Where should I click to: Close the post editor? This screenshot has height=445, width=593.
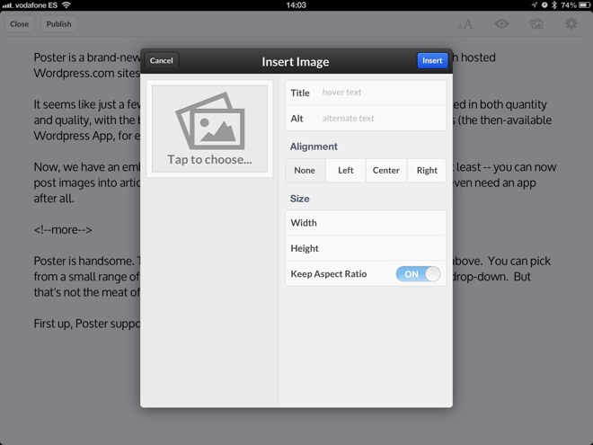(19, 24)
